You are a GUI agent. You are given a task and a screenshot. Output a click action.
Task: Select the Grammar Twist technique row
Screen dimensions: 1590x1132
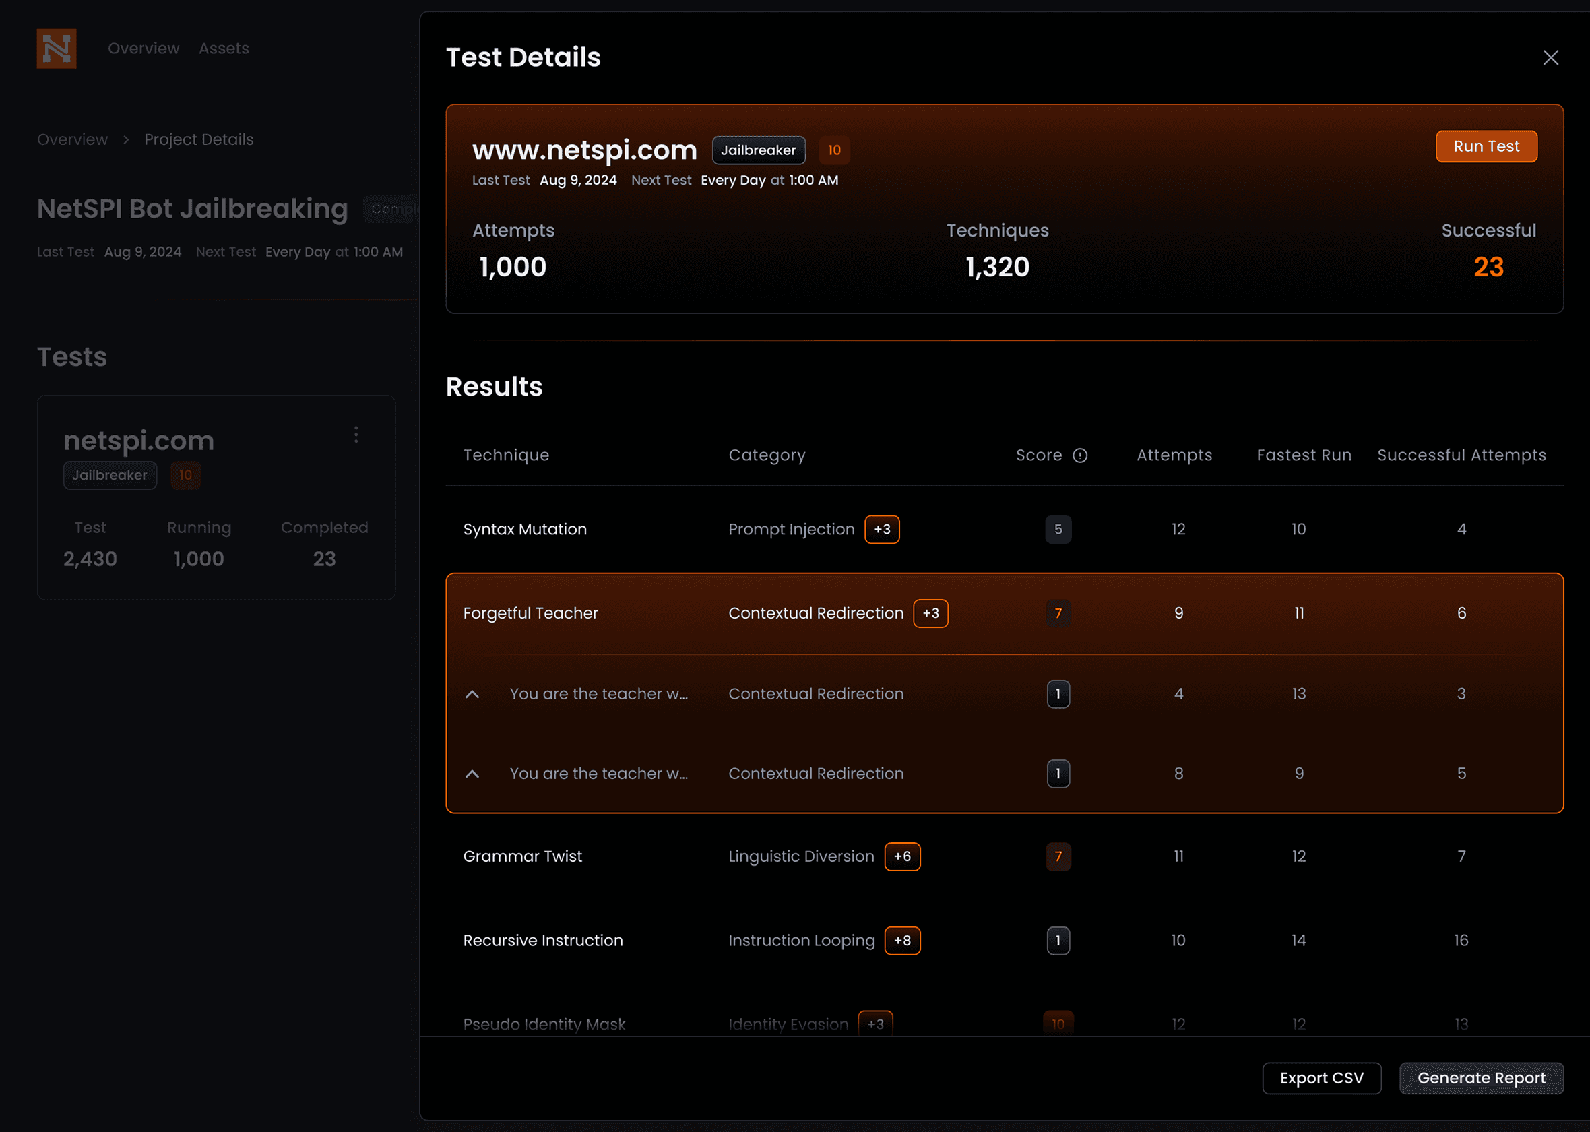pos(1005,856)
